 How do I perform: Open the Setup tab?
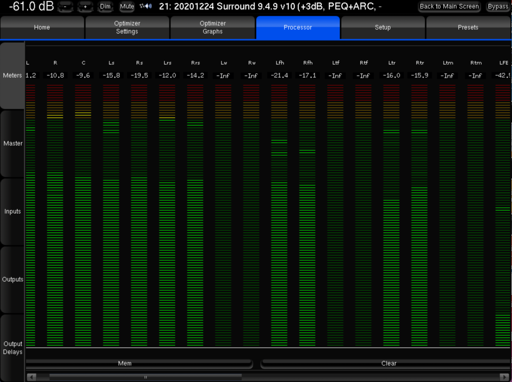[383, 27]
